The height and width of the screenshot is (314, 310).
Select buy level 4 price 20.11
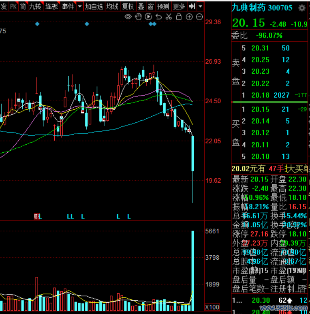point(260,145)
